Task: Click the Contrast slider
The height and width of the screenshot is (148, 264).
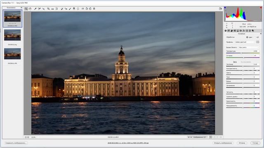Action: coord(243,70)
